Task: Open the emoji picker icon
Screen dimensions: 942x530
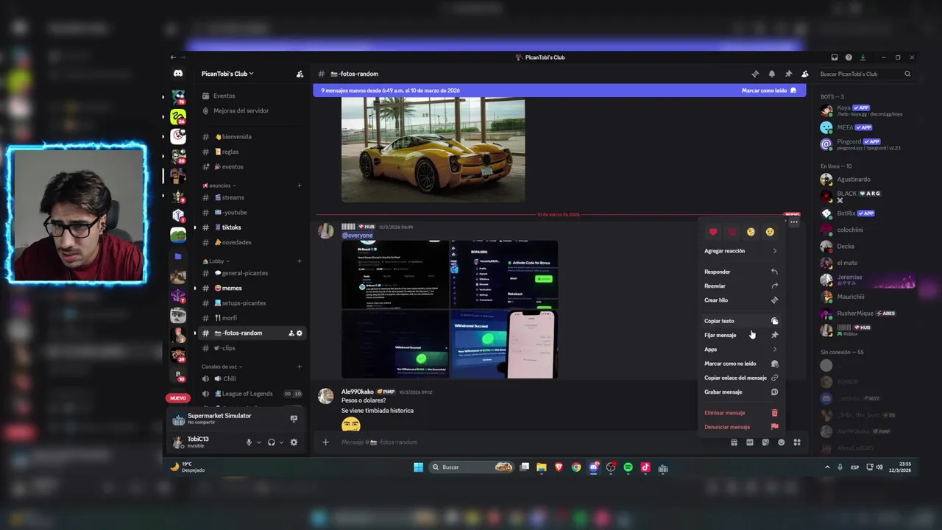Action: [781, 442]
